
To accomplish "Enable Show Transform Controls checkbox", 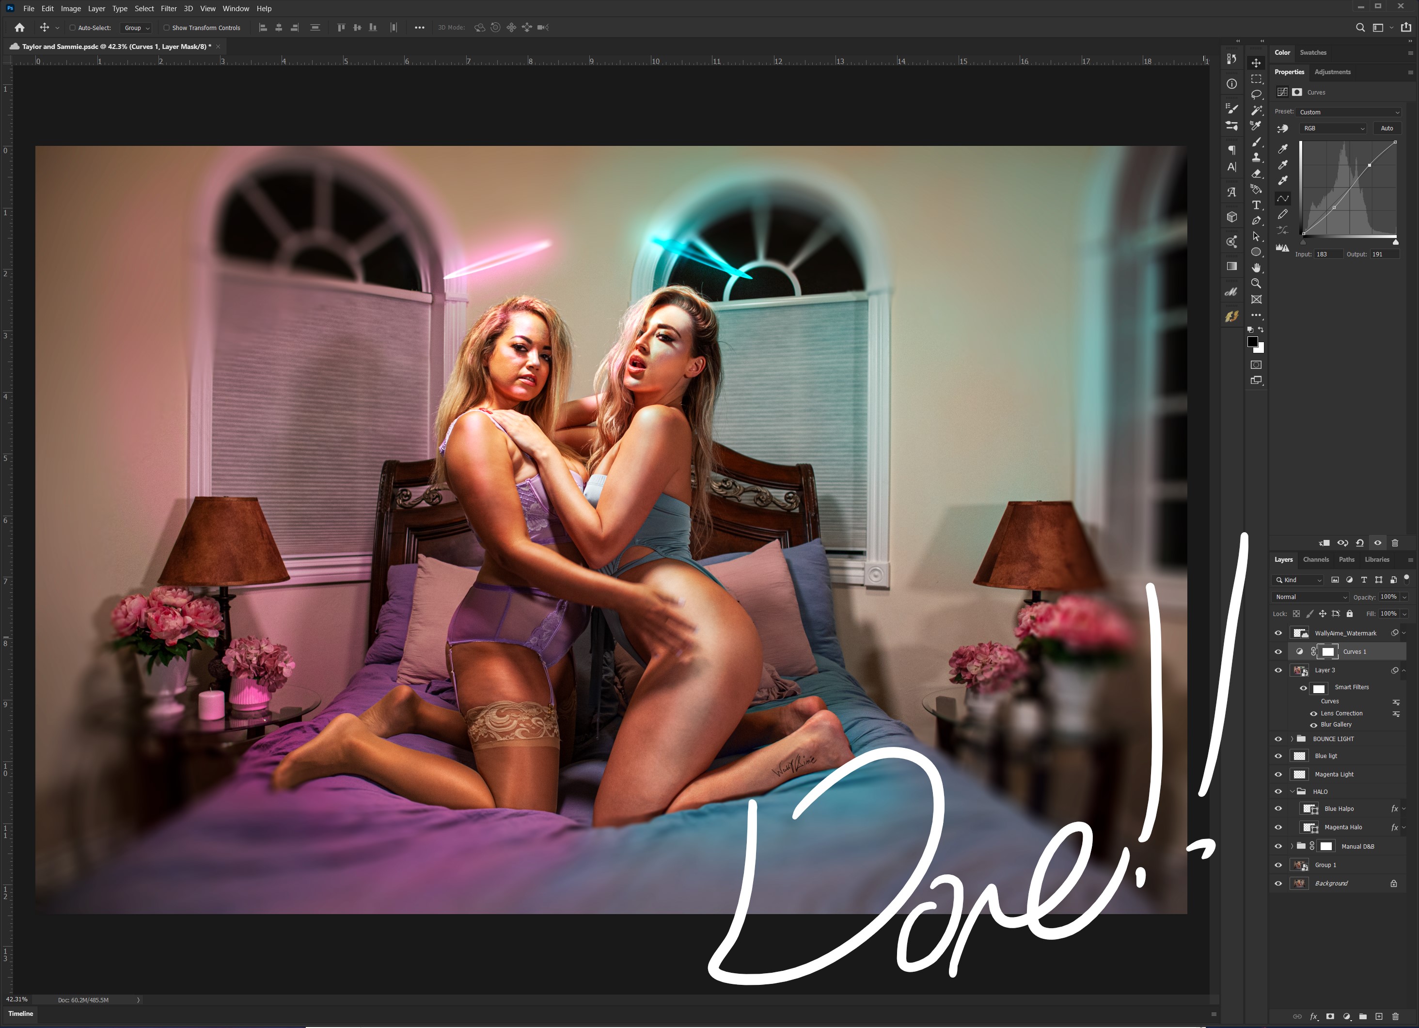I will point(166,28).
